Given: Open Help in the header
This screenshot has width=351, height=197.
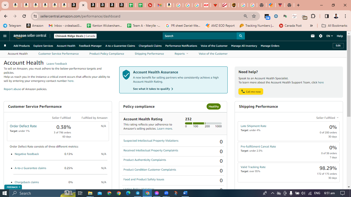Looking at the screenshot, I should tap(340, 36).
